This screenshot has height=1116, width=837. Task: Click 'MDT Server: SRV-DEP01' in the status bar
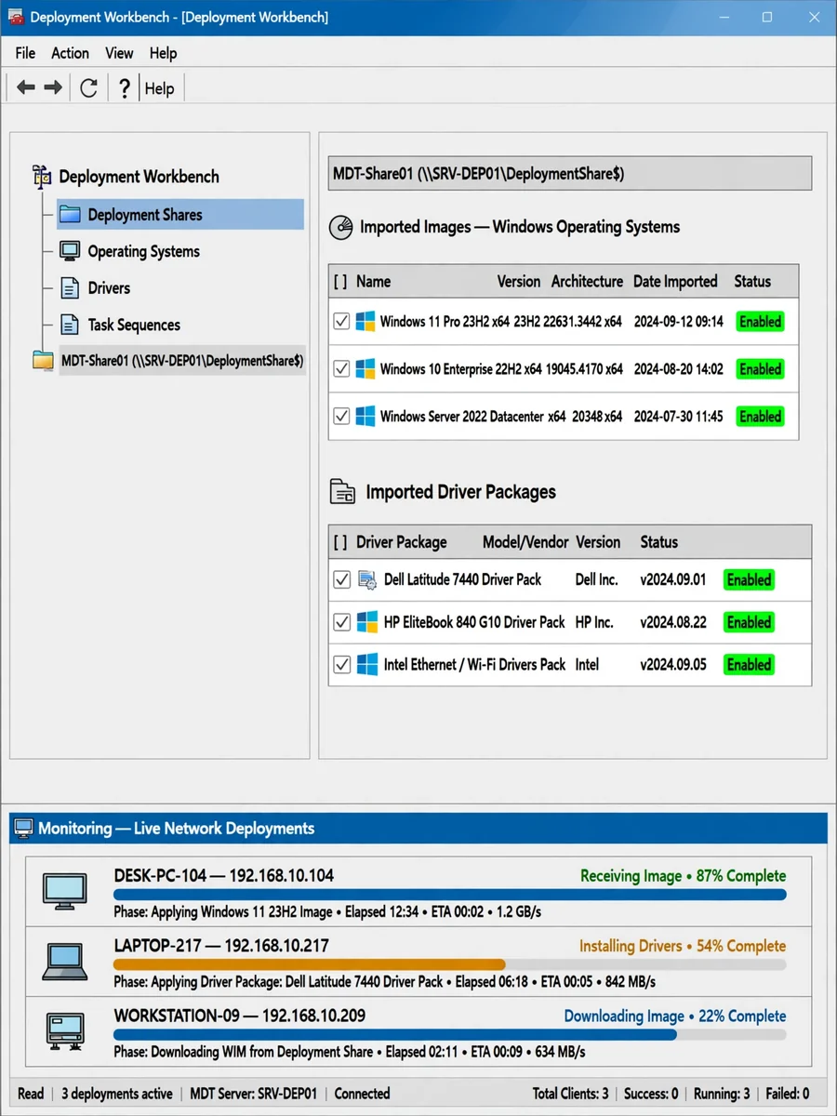click(x=253, y=1094)
